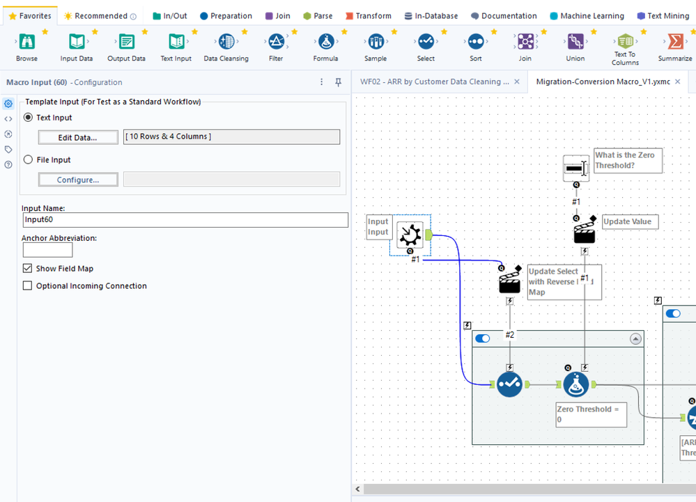
Task: Select the Summarize tool icon
Action: [x=674, y=42]
